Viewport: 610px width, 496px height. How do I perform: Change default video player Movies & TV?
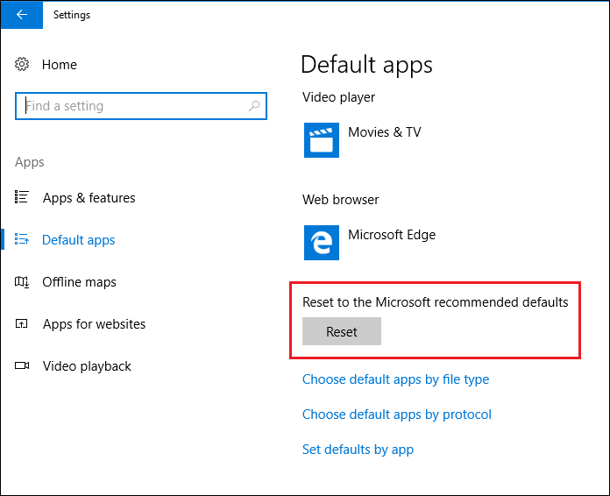385,132
